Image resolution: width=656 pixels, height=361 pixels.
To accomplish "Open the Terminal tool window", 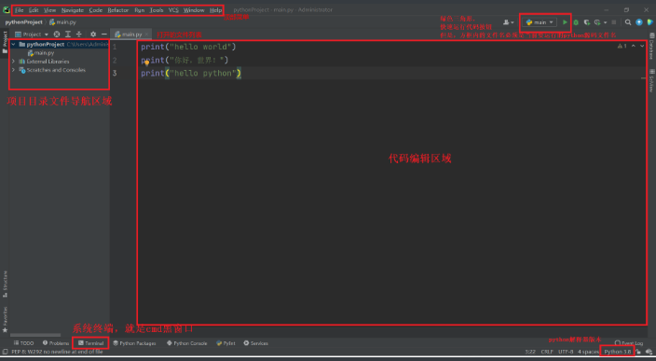I will (x=90, y=343).
